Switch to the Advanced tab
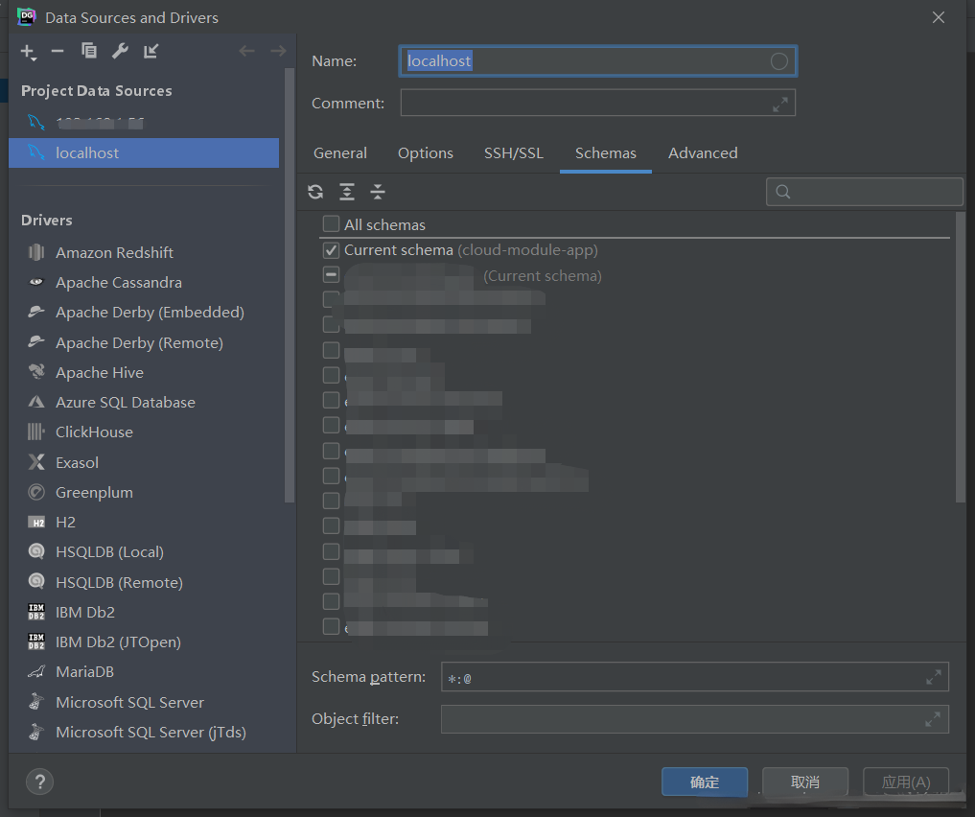 (x=703, y=153)
